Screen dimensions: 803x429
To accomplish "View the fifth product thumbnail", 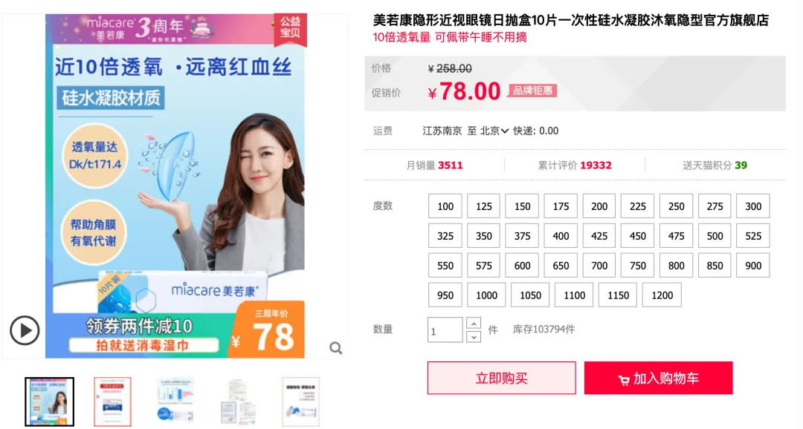I will click(300, 402).
